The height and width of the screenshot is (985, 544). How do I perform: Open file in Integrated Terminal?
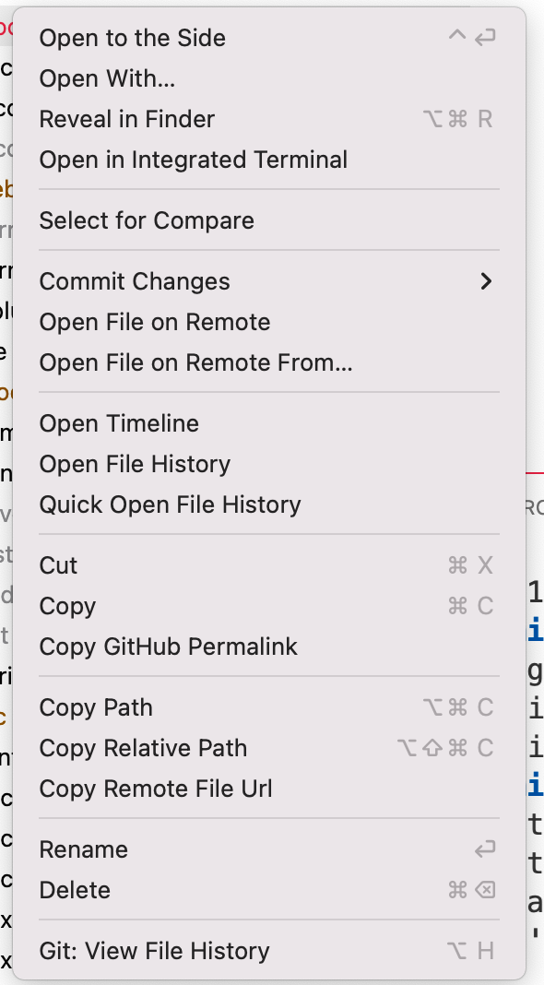(193, 160)
